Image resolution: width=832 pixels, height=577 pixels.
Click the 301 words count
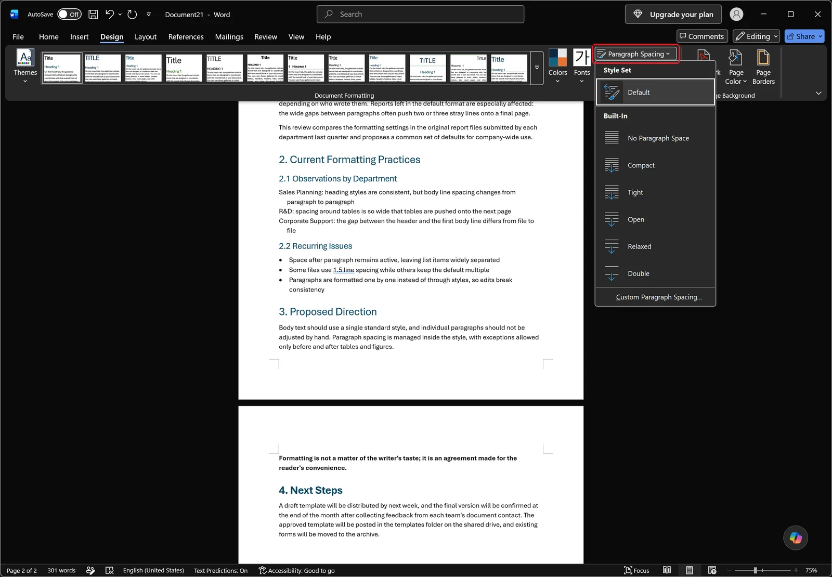pos(61,570)
